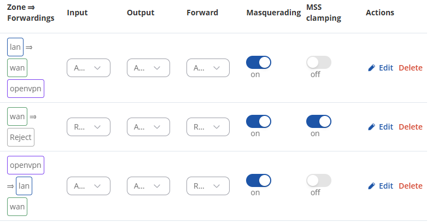Click the Reject badge in wan row

(21, 137)
